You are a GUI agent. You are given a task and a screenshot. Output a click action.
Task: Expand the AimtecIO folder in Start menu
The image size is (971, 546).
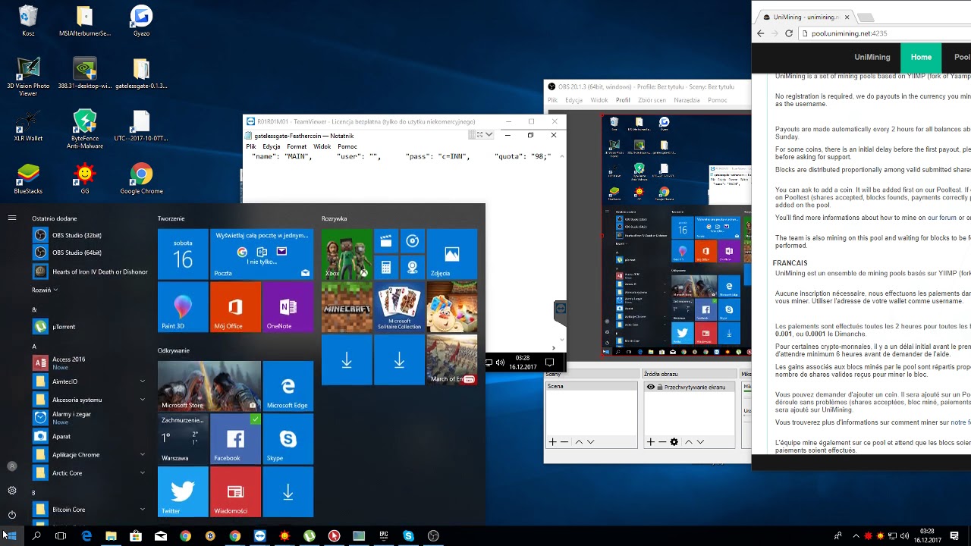(x=142, y=381)
